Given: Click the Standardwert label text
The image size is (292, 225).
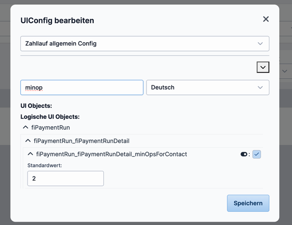Looking at the screenshot, I should [45, 165].
